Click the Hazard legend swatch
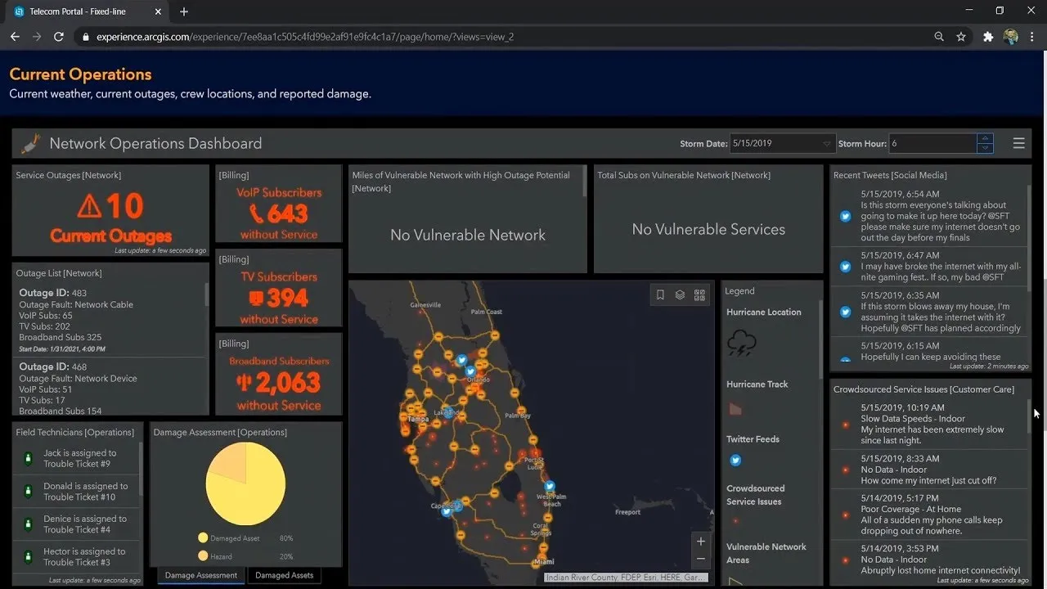Image resolution: width=1047 pixels, height=589 pixels. click(x=203, y=555)
